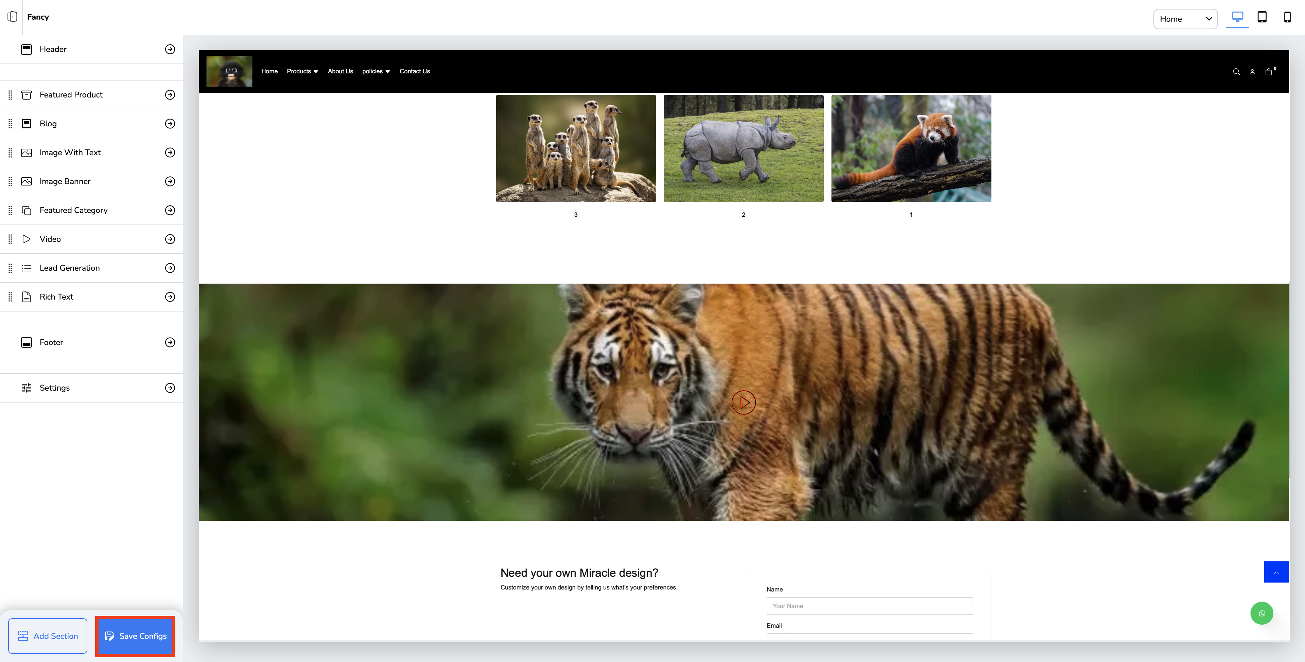Expand the Products menu in site header
Screen dimensions: 1305x662
pyautogui.click(x=302, y=71)
